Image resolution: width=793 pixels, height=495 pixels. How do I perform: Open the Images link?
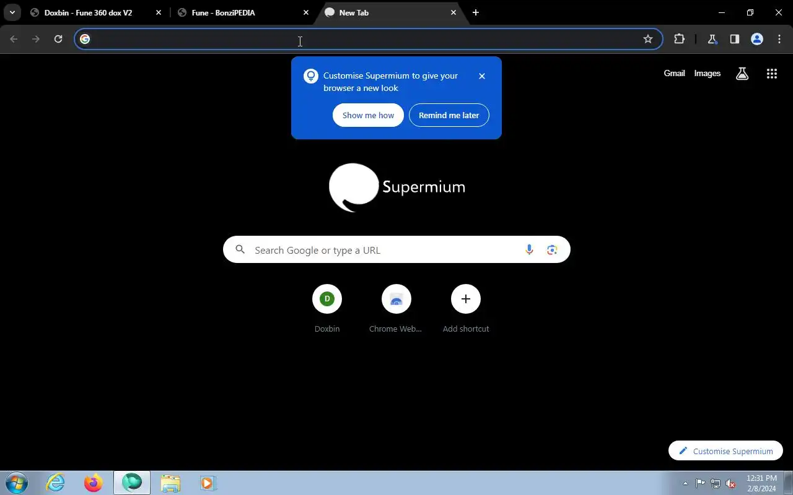(x=707, y=73)
